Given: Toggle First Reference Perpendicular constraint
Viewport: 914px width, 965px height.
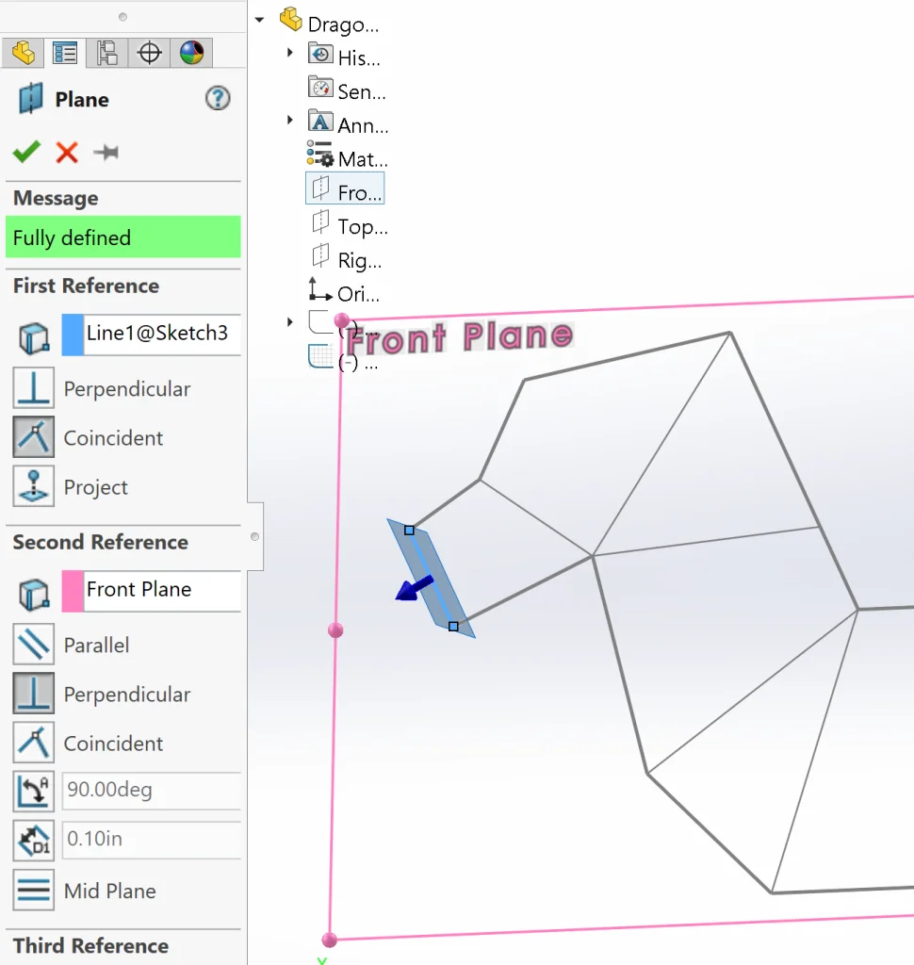Looking at the screenshot, I should (33, 388).
